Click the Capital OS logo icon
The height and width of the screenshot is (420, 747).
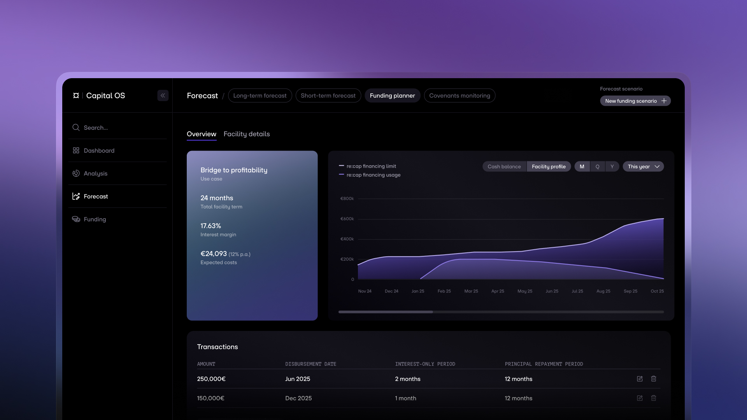pyautogui.click(x=76, y=96)
